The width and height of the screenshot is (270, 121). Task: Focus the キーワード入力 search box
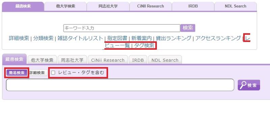(122, 28)
